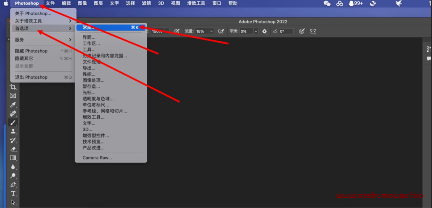432x208 pixels.
Task: Select the History Brush tool
Action: click(13, 140)
